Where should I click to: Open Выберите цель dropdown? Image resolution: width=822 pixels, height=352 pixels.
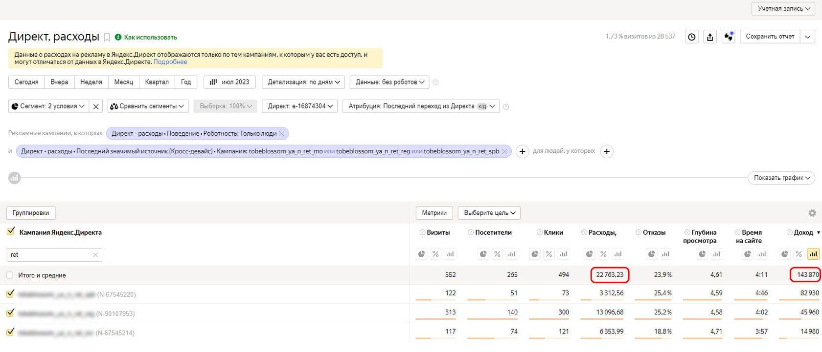tap(489, 213)
